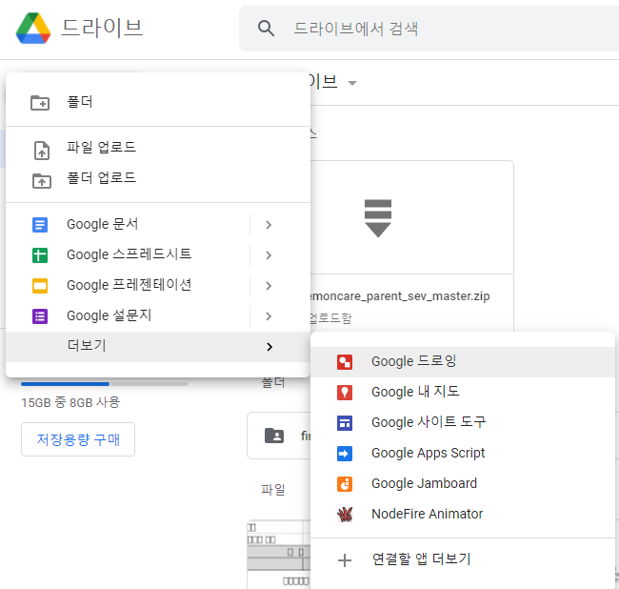Create a new Google 문서

(128, 224)
